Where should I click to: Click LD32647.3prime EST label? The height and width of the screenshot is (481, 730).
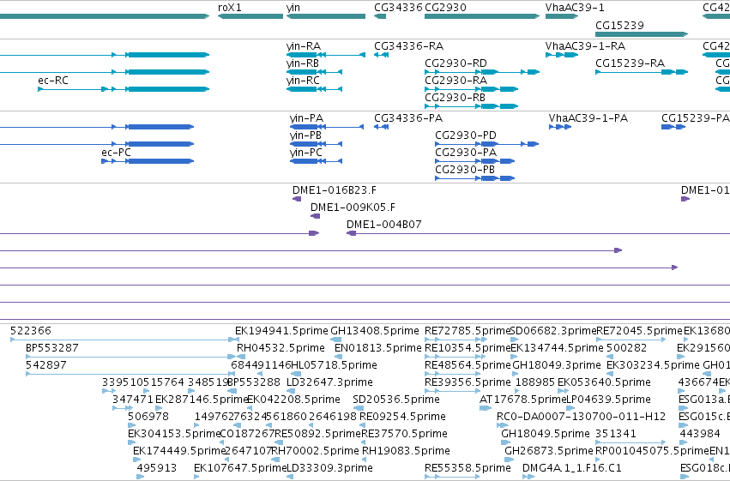(329, 382)
